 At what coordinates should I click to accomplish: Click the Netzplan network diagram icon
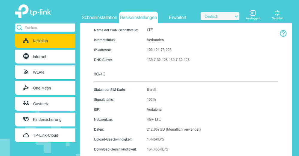pyautogui.click(x=26, y=41)
